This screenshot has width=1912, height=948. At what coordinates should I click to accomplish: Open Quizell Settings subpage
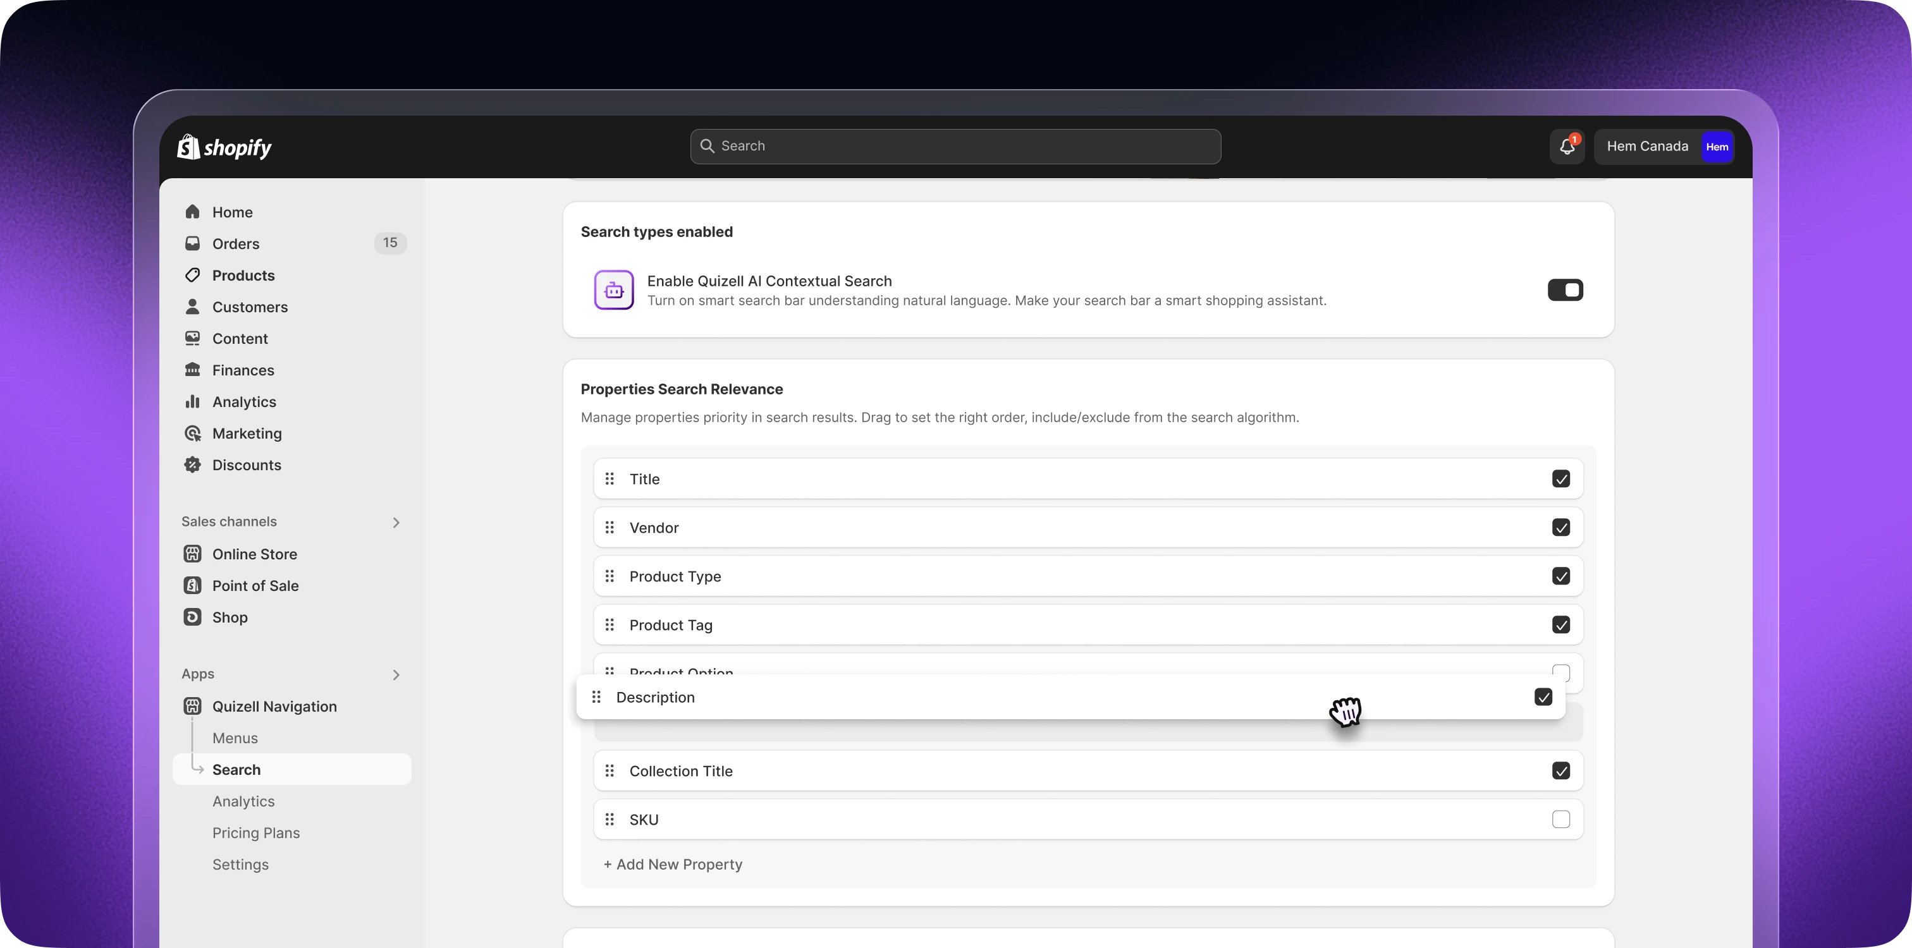240,864
